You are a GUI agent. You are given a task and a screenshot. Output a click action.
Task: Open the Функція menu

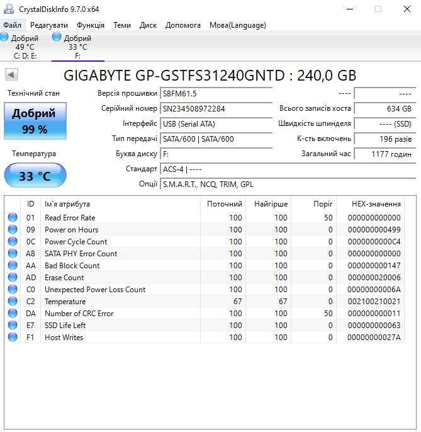[91, 25]
